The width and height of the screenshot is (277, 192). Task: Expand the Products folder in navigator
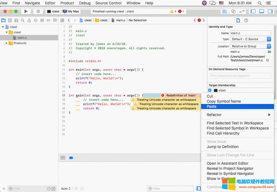(x=7, y=43)
